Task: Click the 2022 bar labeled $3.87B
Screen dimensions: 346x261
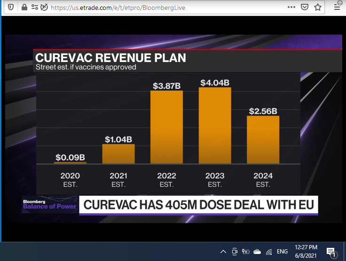Action: coord(166,127)
